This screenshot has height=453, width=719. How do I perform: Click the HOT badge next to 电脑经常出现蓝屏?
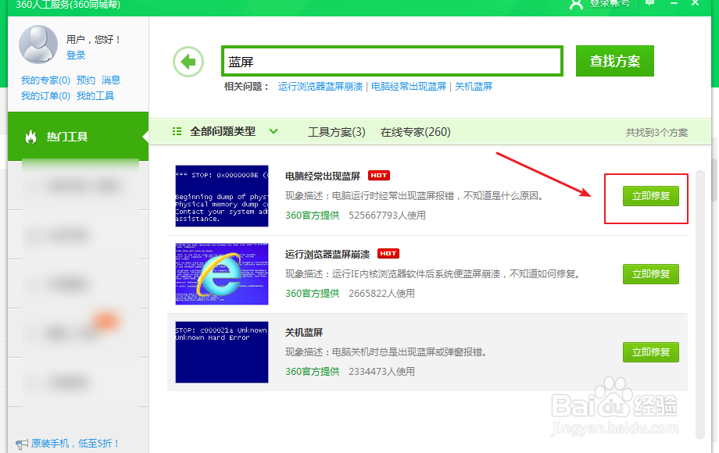(x=379, y=176)
